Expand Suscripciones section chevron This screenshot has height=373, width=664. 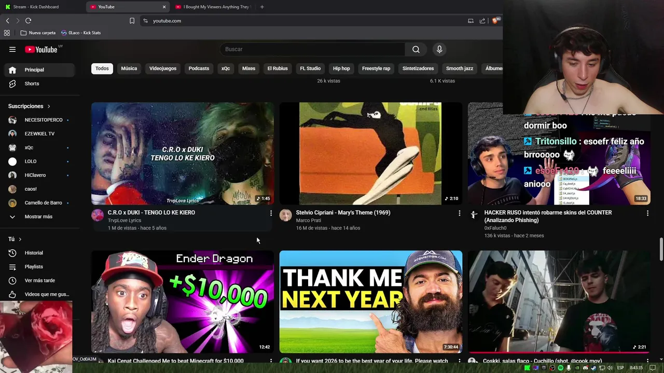coord(49,106)
